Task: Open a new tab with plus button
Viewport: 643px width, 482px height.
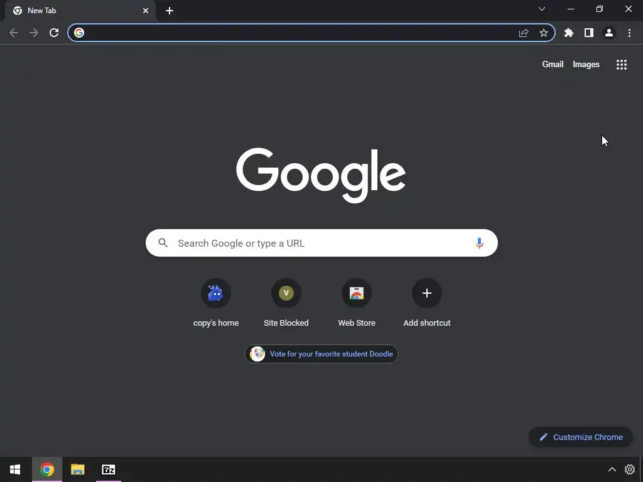Action: (170, 11)
